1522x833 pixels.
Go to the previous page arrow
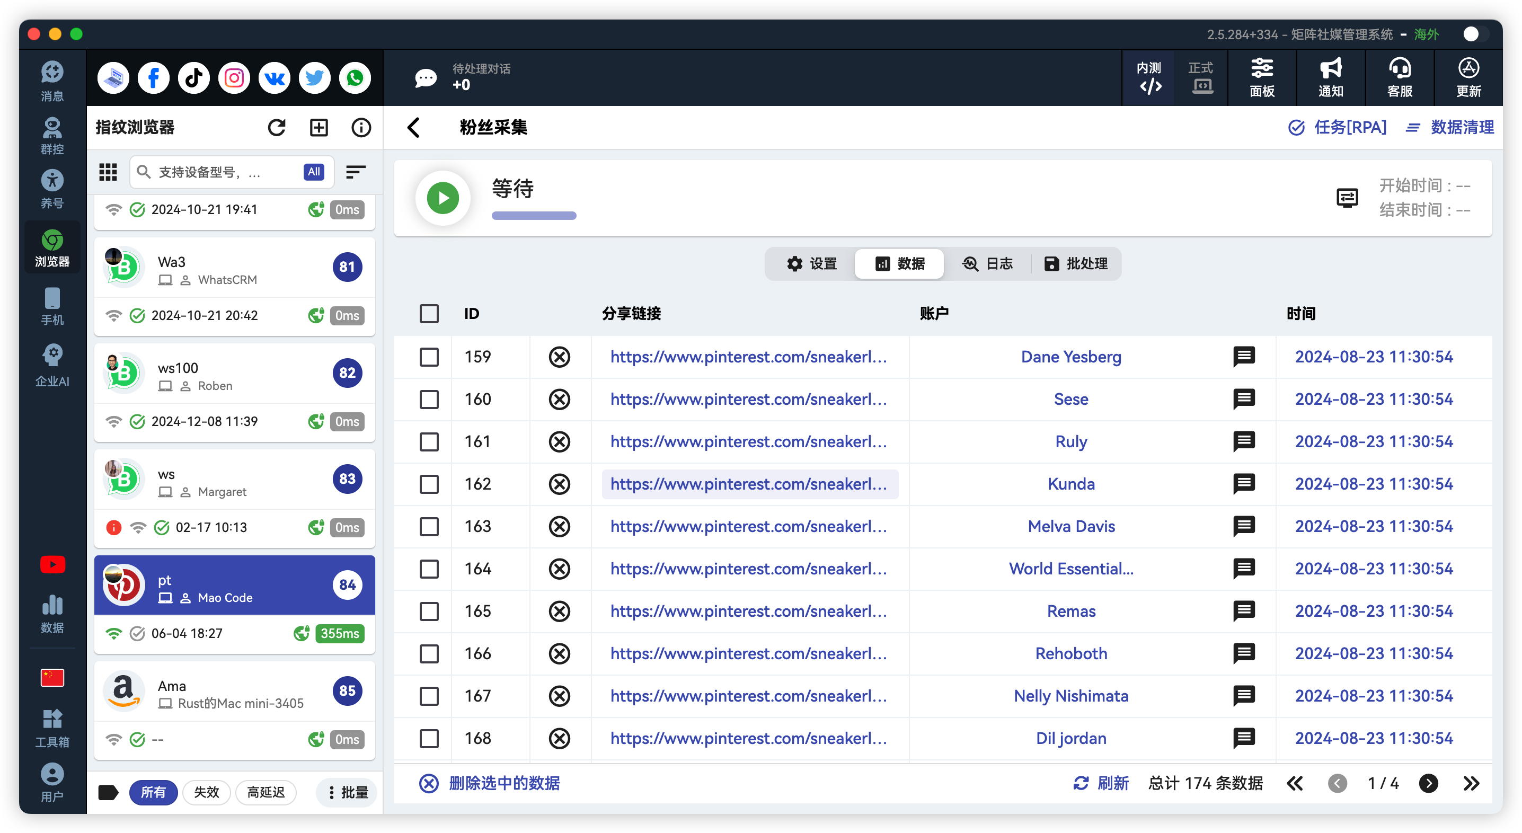tap(1338, 783)
